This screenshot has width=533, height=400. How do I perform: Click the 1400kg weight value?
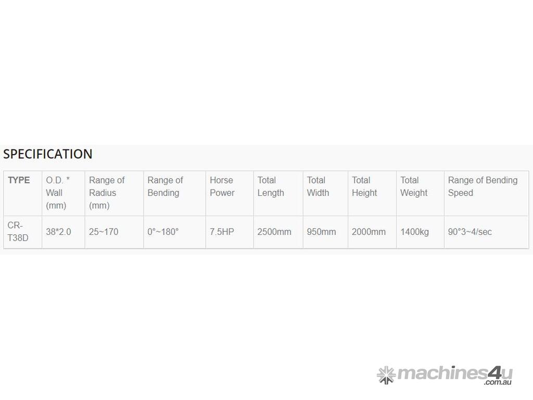pyautogui.click(x=414, y=232)
